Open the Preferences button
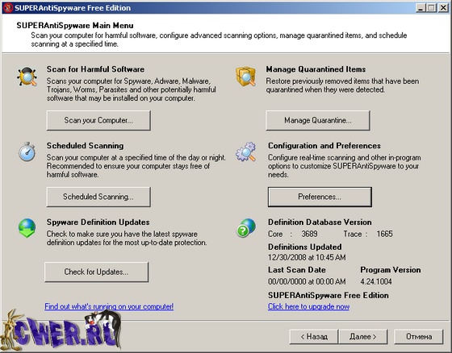452x353 pixels. (x=320, y=197)
